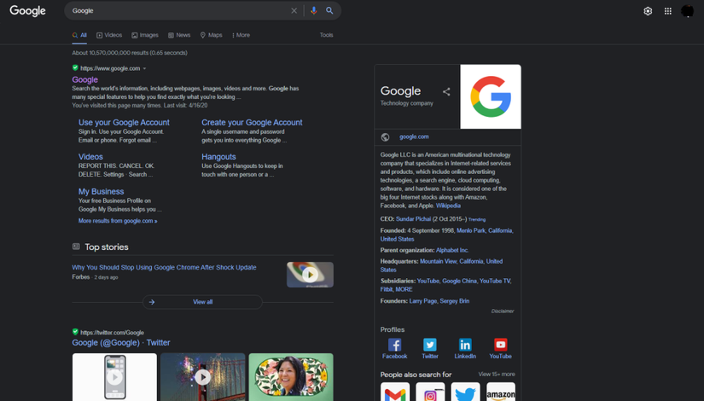Open Mountain View headquarters link
Screen dimensions: 704x401
point(439,261)
